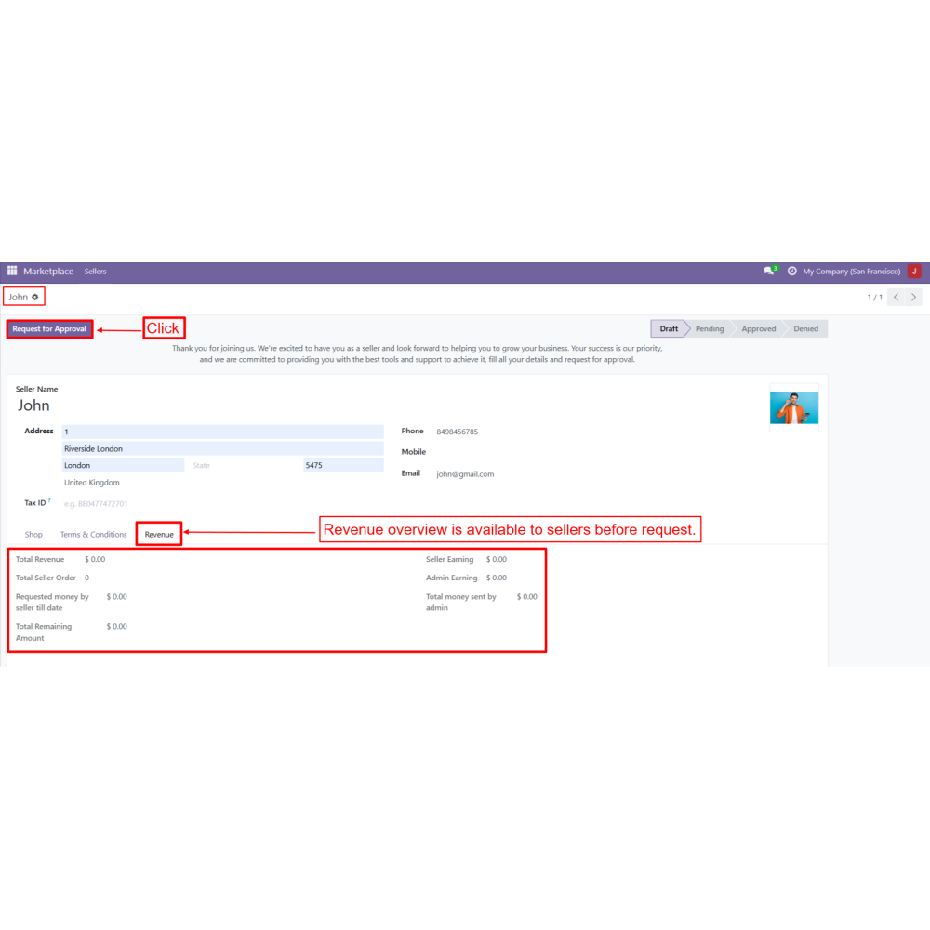Go to the previous record arrow
Image resolution: width=930 pixels, height=930 pixels.
(x=896, y=297)
